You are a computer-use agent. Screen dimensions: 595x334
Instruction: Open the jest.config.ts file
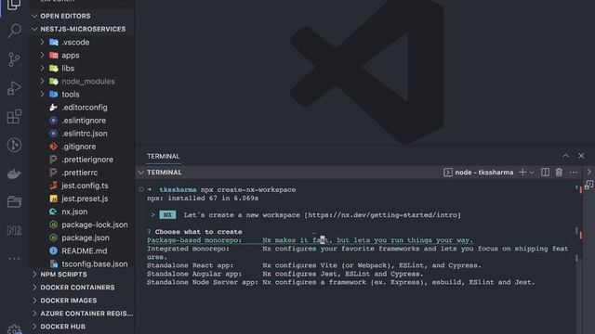[82, 186]
